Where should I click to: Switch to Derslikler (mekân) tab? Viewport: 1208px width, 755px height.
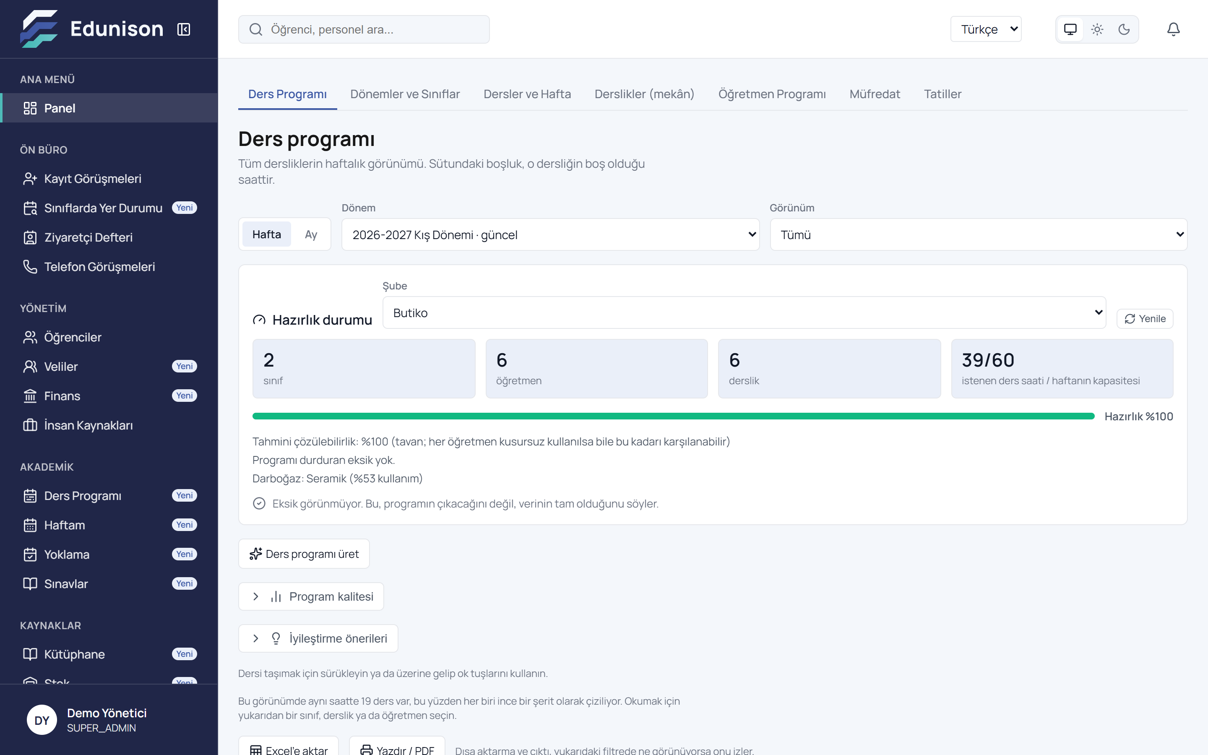pos(644,94)
